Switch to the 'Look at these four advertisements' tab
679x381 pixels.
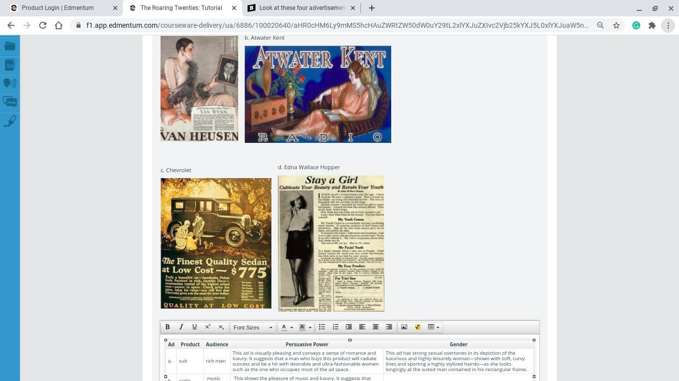302,8
